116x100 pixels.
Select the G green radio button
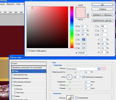(x=77, y=44)
